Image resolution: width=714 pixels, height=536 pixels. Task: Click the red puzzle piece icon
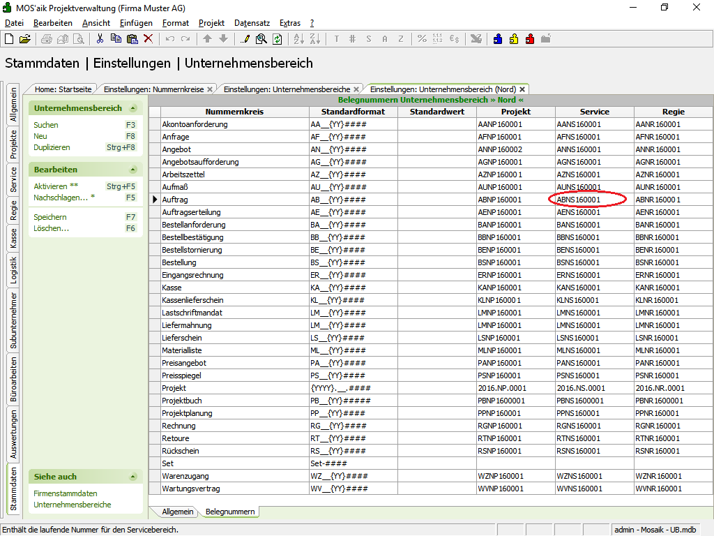click(530, 39)
